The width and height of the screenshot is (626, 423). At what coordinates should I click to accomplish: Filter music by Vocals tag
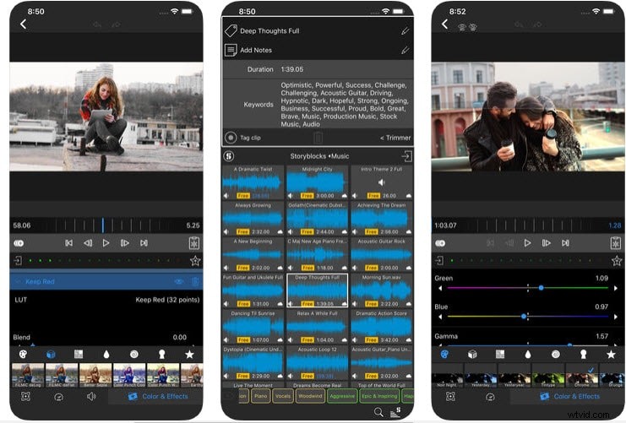pyautogui.click(x=283, y=396)
